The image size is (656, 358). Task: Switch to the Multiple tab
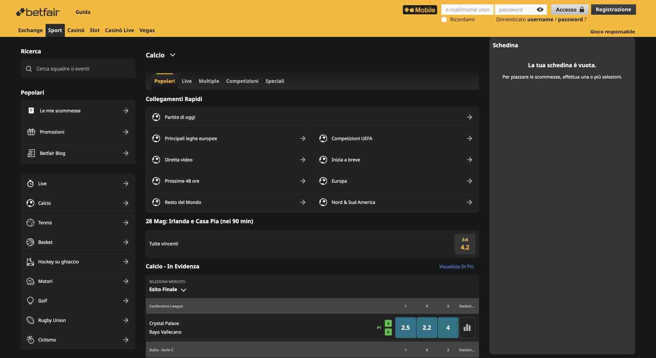click(x=209, y=81)
